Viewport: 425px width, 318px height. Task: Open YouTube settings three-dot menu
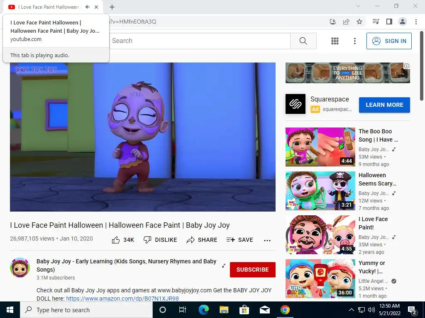tap(354, 41)
